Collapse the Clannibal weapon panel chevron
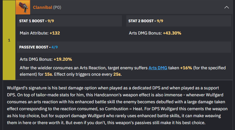Screen dimensions: 235x130 (226, 7)
